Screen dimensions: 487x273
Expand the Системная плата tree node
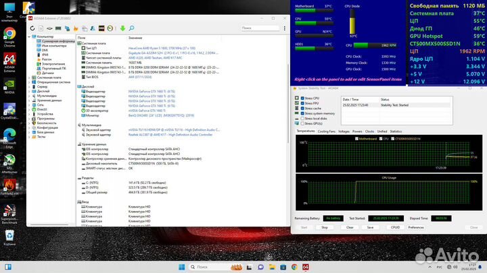pos(29,78)
